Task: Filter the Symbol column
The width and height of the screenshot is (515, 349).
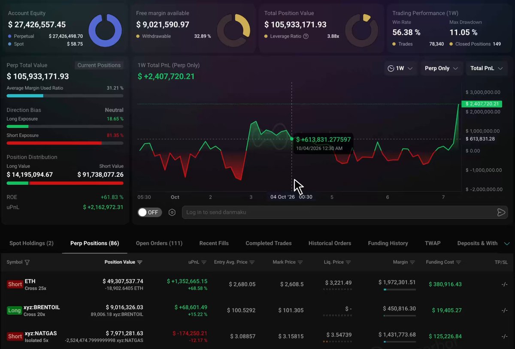Action: [x=27, y=262]
